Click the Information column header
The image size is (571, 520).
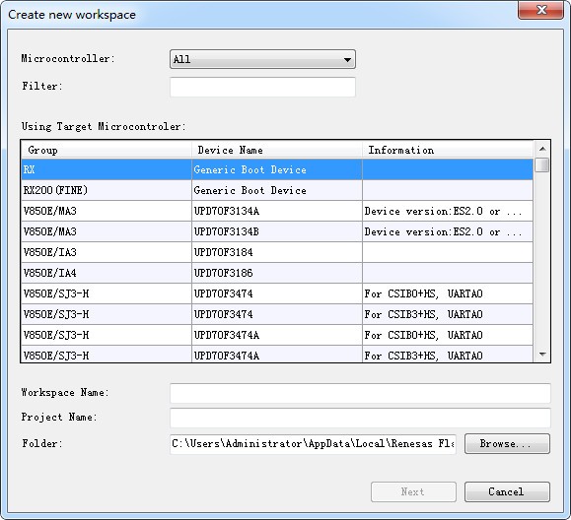448,150
